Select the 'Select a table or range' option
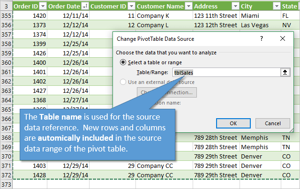The image size is (300, 189). [124, 62]
